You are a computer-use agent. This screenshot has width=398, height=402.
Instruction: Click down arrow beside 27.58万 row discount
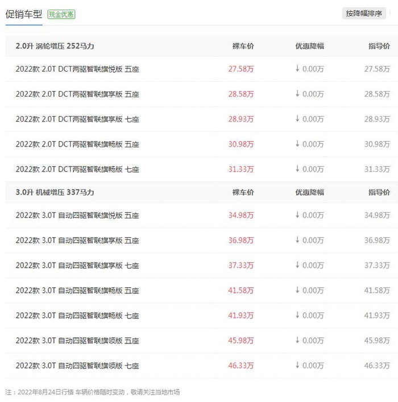(x=297, y=68)
